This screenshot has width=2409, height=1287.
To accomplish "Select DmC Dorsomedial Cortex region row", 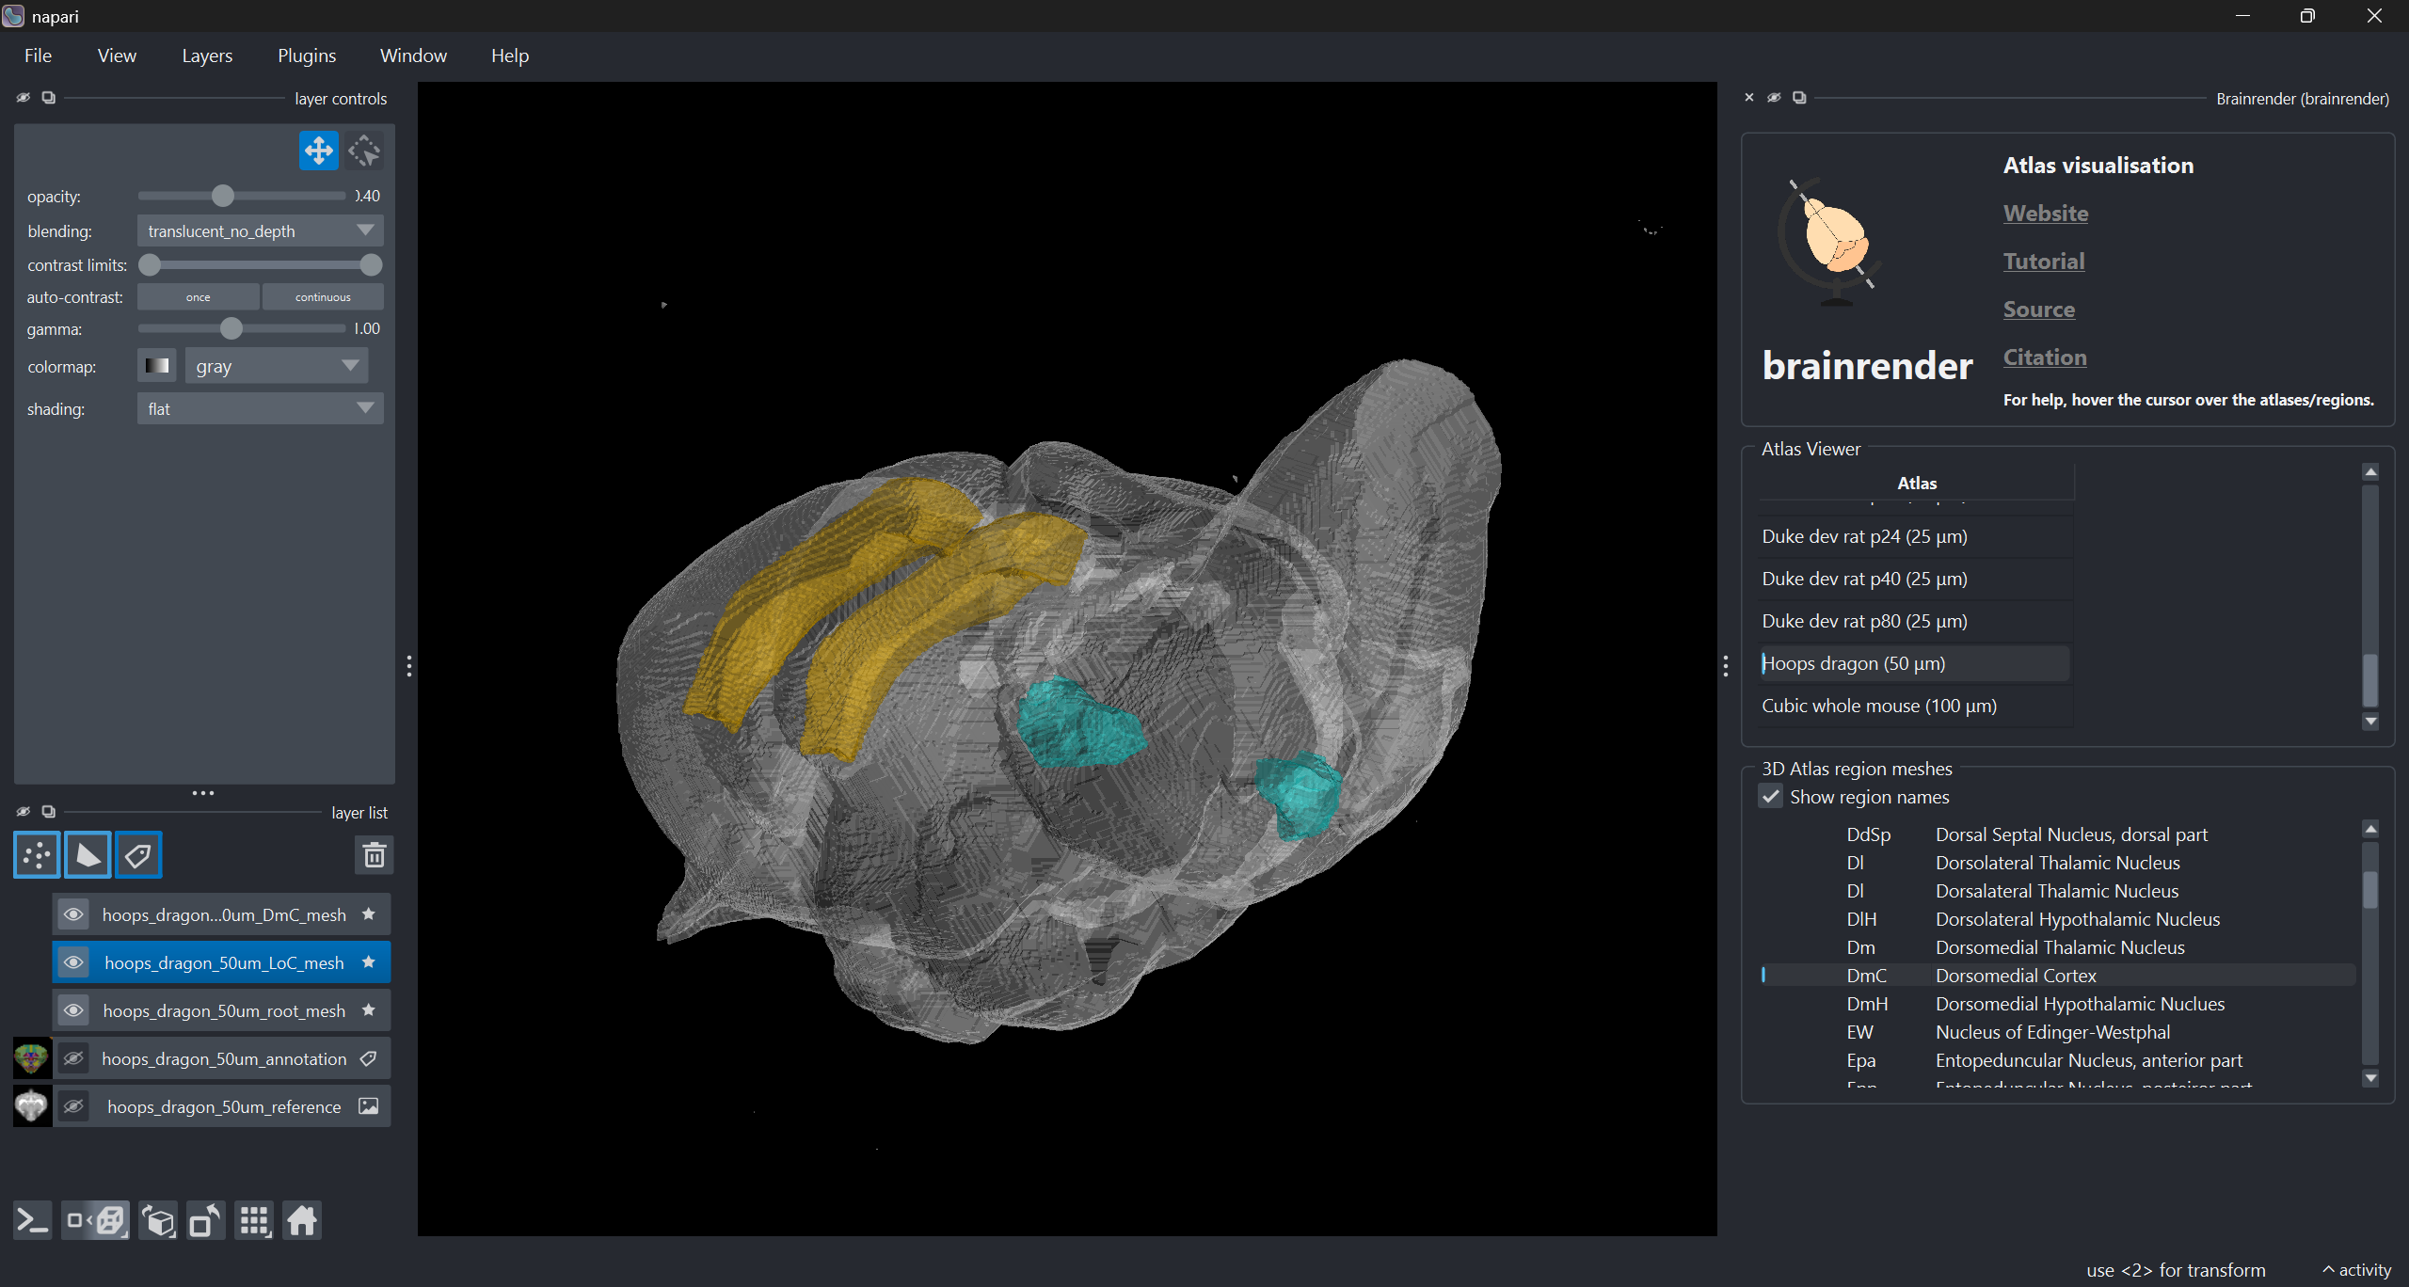I will point(2058,976).
